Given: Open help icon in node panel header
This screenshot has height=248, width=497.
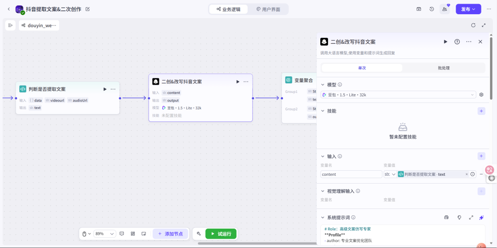Looking at the screenshot, I should (x=457, y=41).
